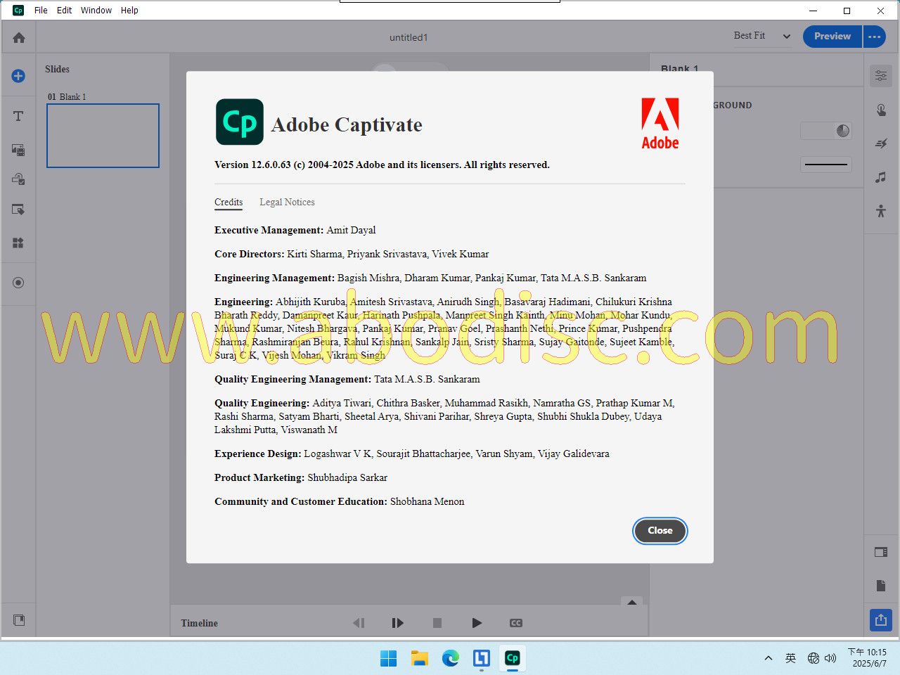This screenshot has width=900, height=675.
Task: Toggle the filmstrip panel icon at bottom left
Action: click(19, 620)
